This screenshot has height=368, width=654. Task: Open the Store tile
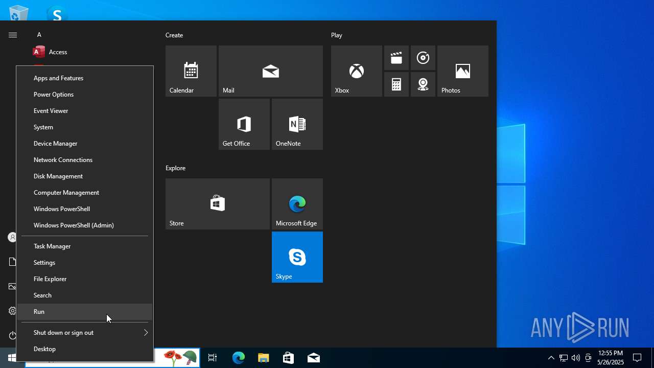pos(218,204)
